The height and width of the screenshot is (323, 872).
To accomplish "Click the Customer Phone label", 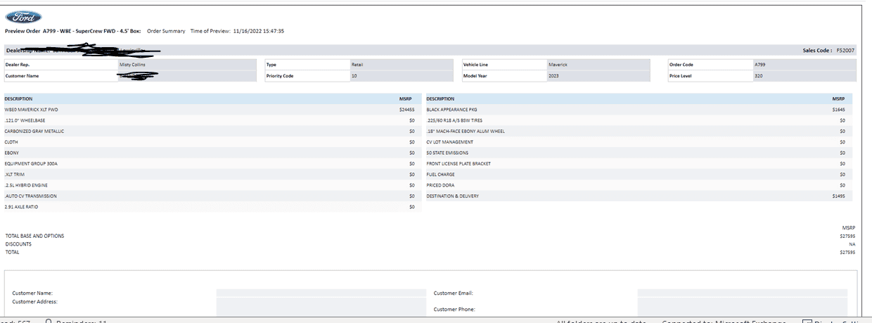I will tap(454, 309).
